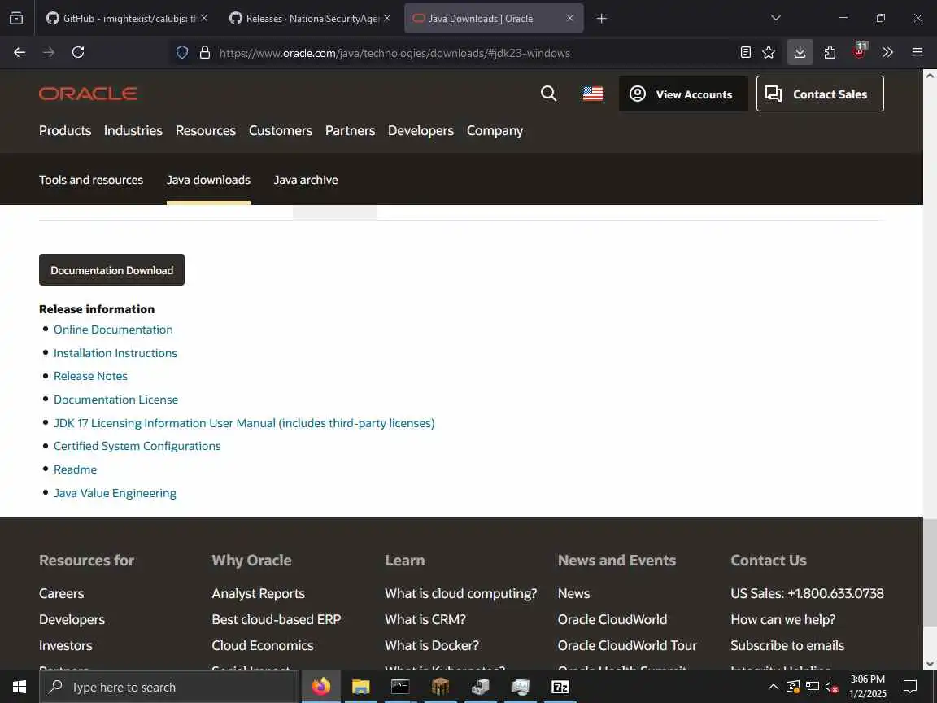Screen dimensions: 937x703
Task: Click the muted volume tray icon
Action: pyautogui.click(x=832, y=688)
